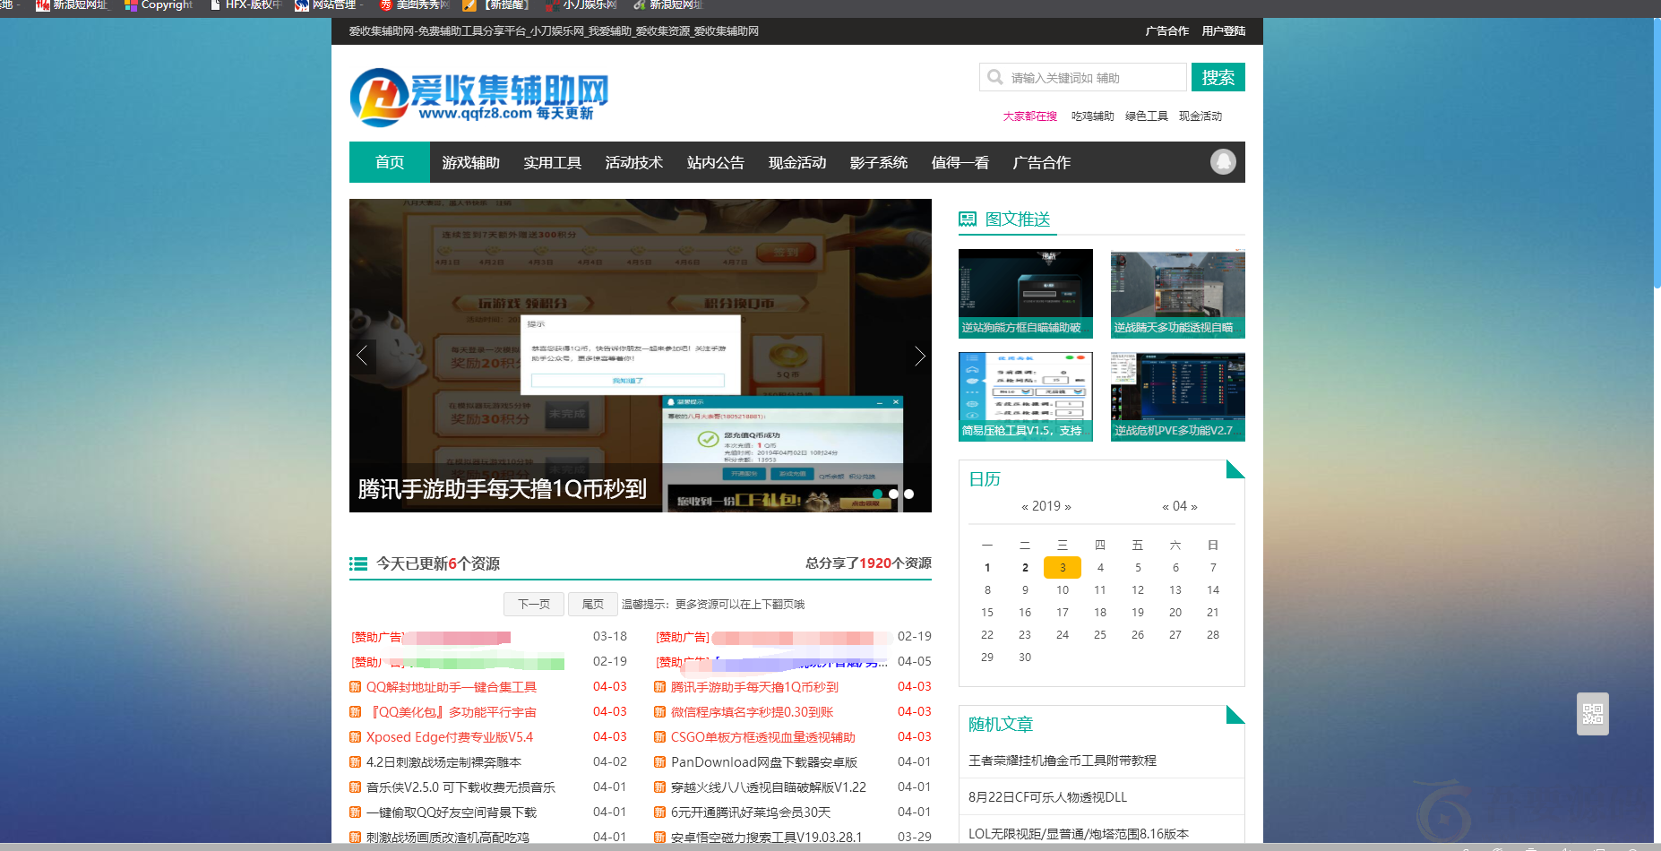
Task: Select calendar day 3
Action: pos(1063,567)
